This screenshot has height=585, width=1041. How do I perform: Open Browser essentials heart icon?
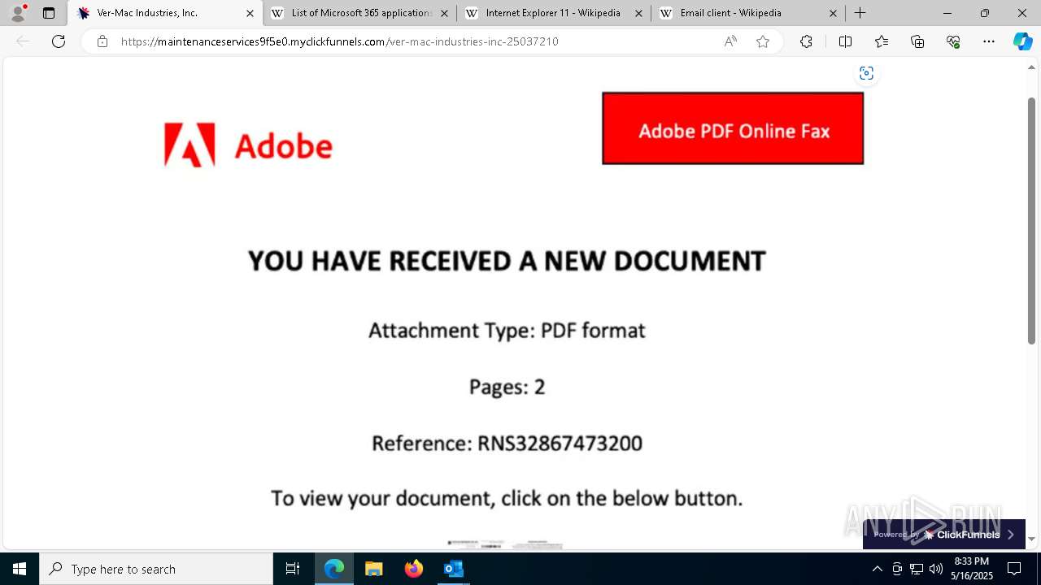[953, 41]
